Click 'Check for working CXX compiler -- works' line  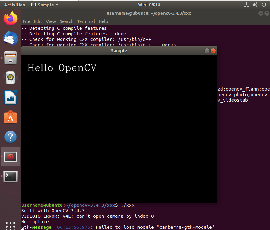click(99, 45)
